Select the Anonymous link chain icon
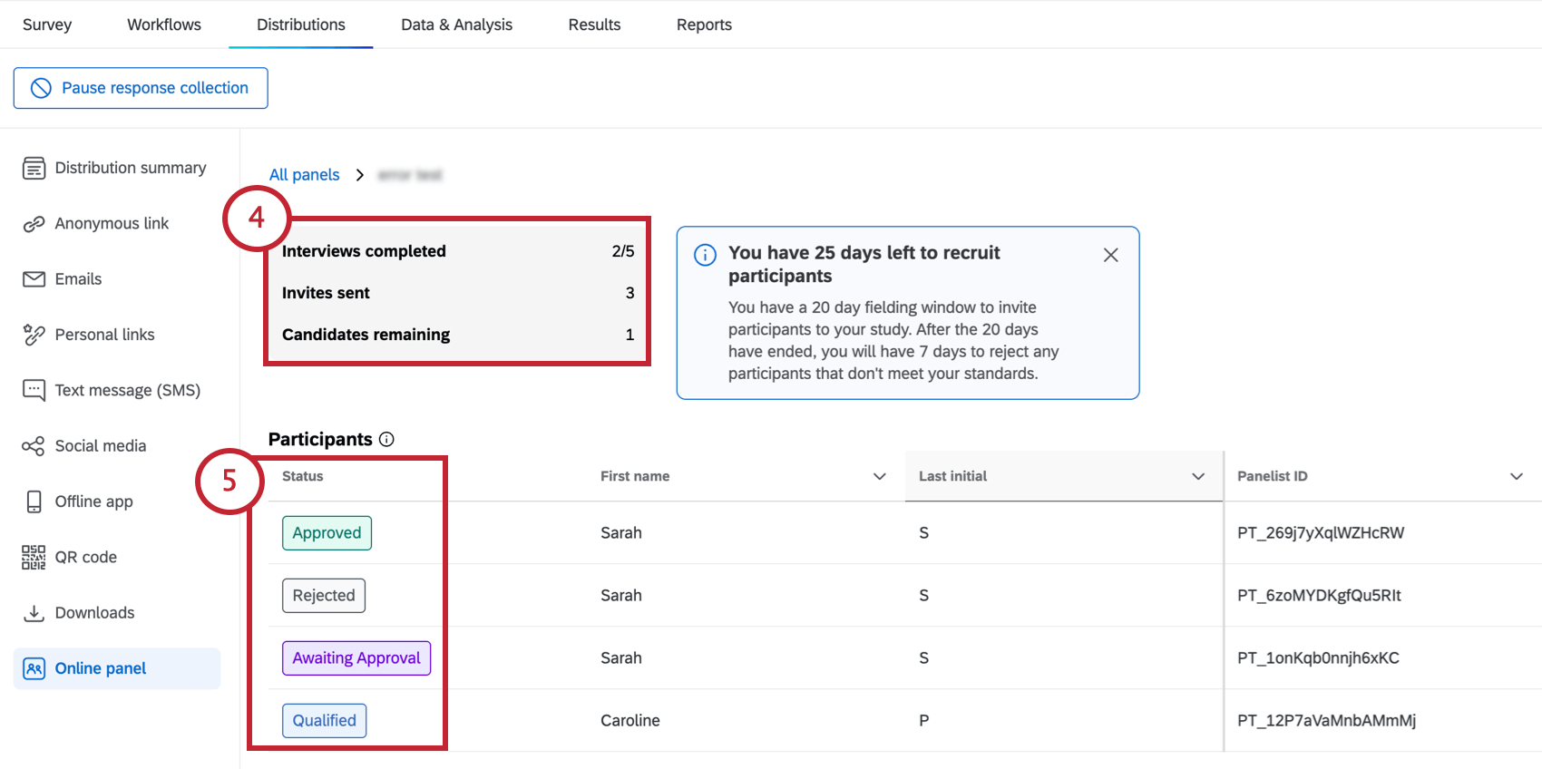 pos(34,224)
